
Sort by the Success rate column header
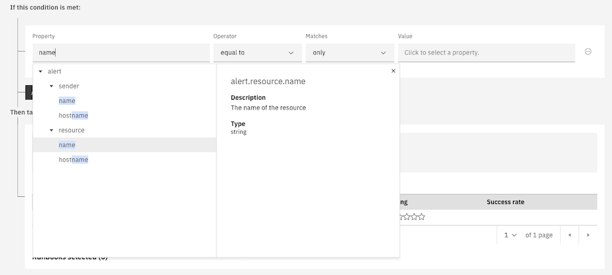point(505,202)
